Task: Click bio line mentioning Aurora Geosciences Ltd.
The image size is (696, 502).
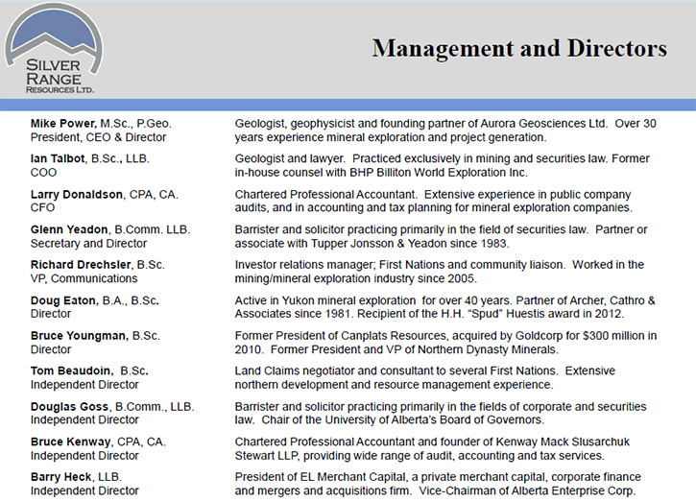Action: point(445,124)
